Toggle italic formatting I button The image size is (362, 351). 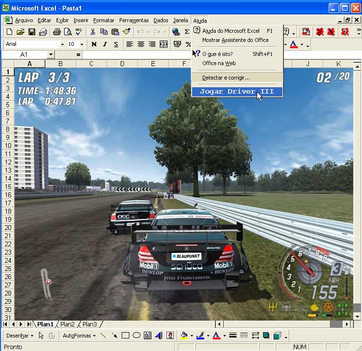click(105, 44)
